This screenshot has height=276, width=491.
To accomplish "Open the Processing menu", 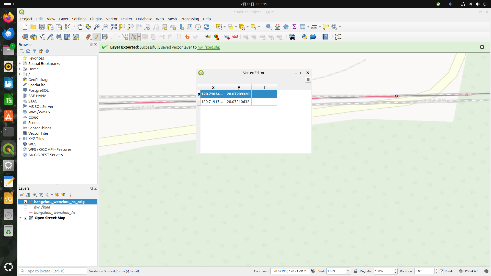I will tap(189, 19).
